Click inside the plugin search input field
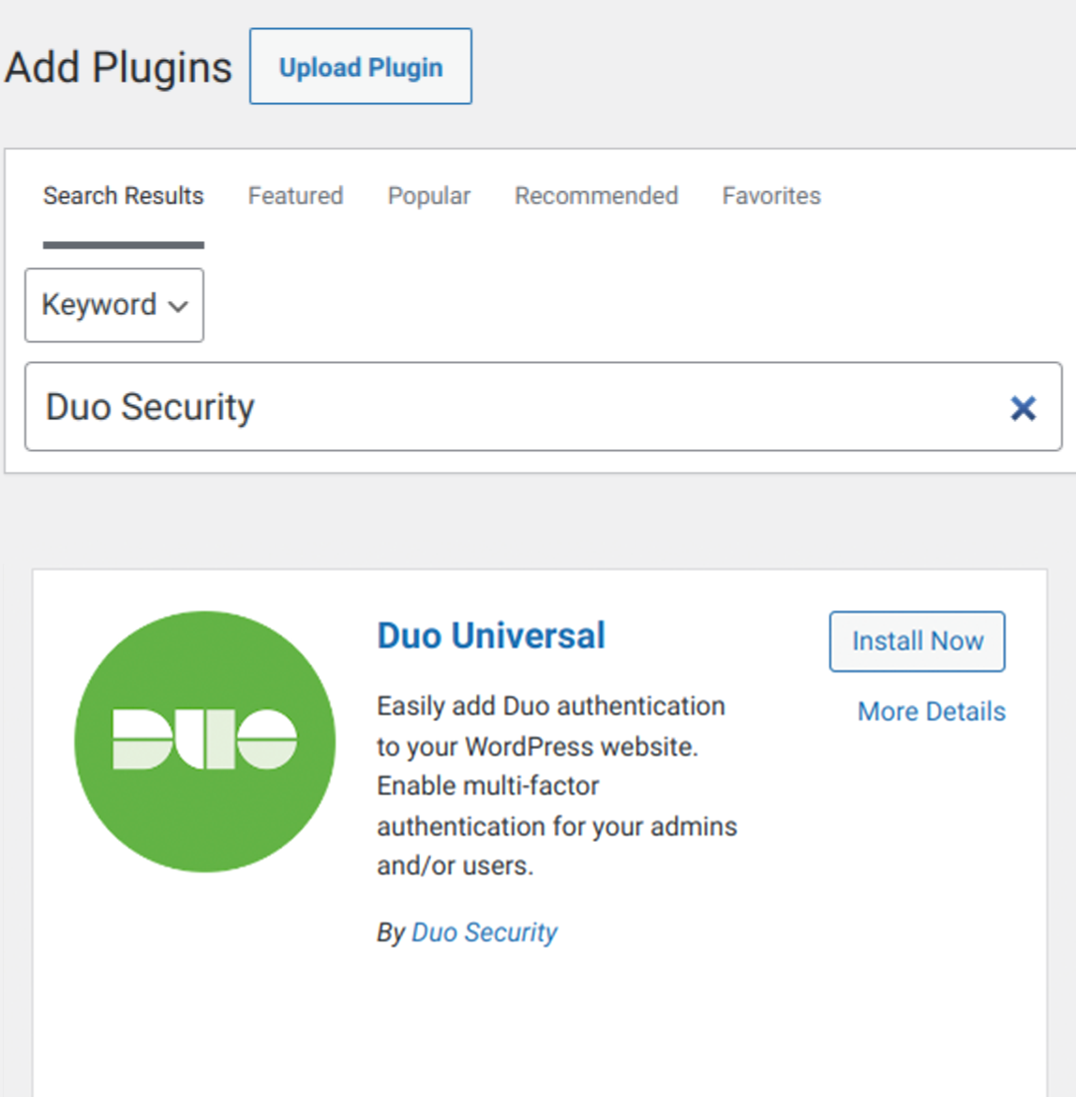The image size is (1076, 1097). click(x=469, y=408)
